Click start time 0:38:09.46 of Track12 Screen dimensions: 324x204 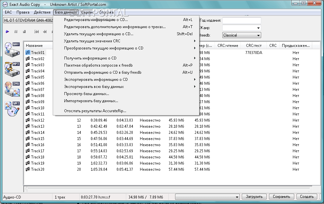point(99,120)
